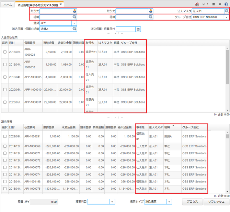Expand the 摘要科目 dropdown

click(112, 202)
